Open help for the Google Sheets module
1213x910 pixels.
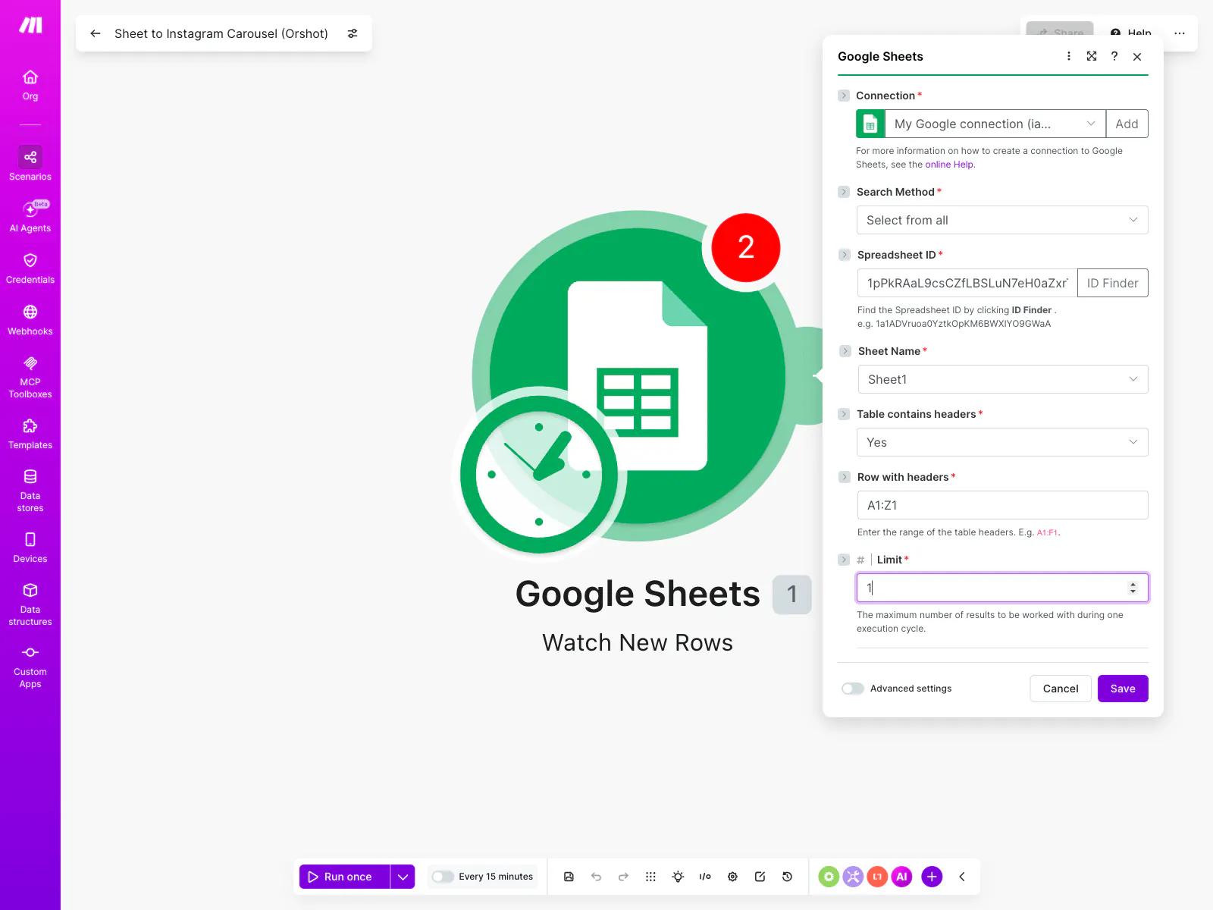pos(1114,56)
